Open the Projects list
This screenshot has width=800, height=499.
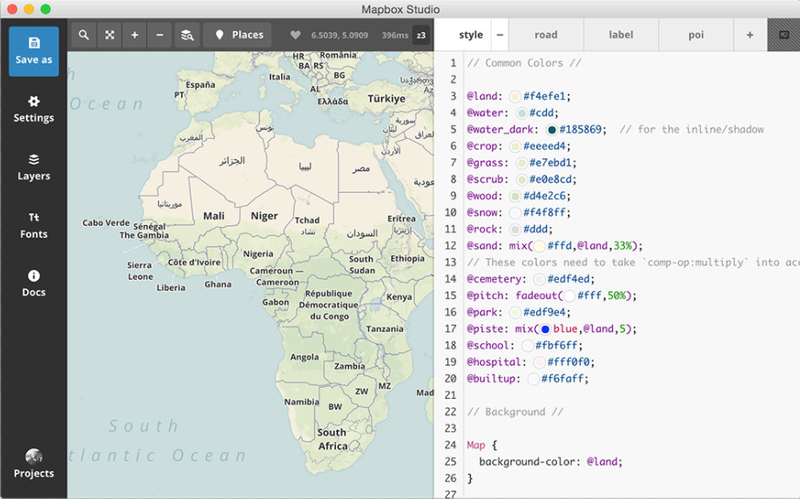click(34, 464)
